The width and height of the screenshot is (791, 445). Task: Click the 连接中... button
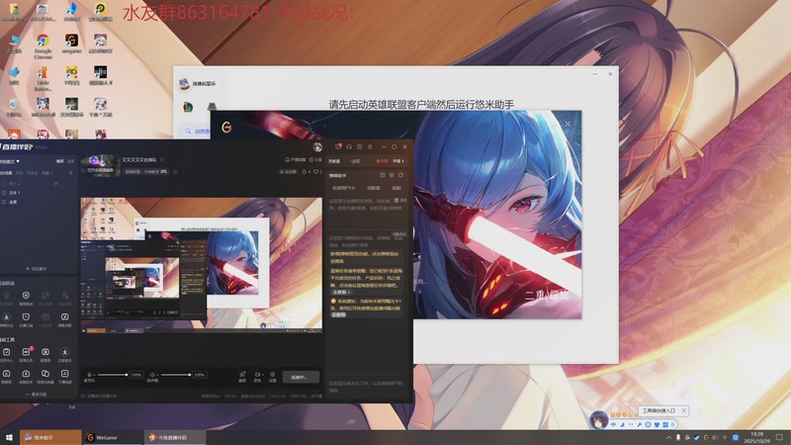301,377
